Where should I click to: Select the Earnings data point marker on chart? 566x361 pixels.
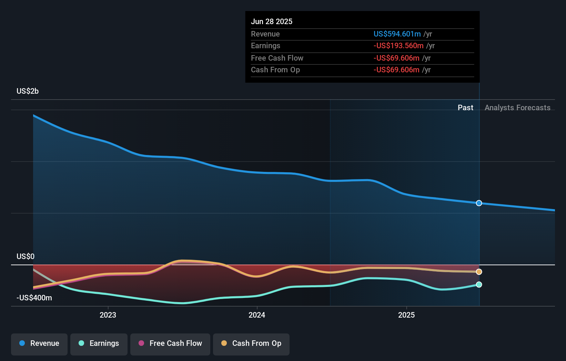479,285
